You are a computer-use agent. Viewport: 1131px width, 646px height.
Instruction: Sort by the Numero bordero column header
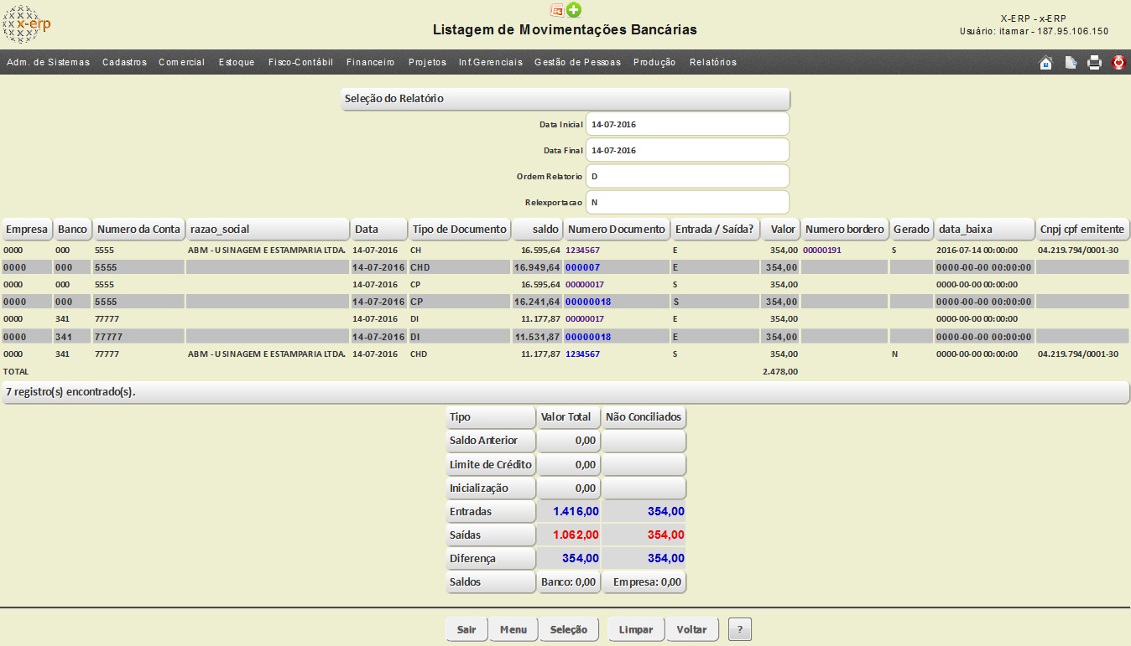845,229
